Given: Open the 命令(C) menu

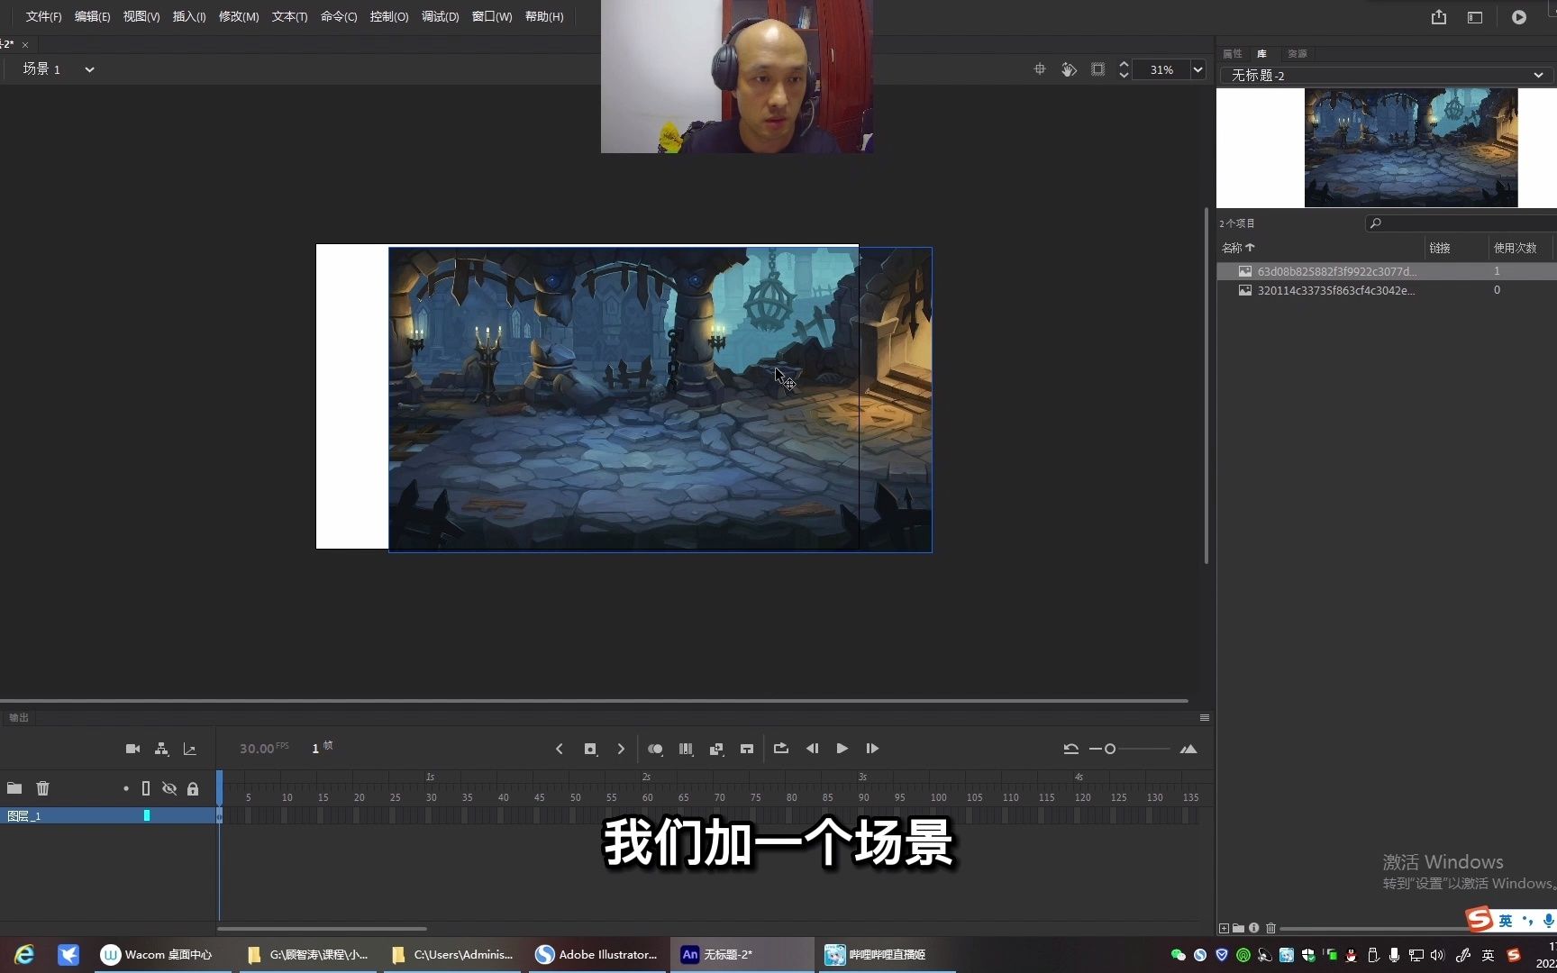Looking at the screenshot, I should [x=339, y=17].
